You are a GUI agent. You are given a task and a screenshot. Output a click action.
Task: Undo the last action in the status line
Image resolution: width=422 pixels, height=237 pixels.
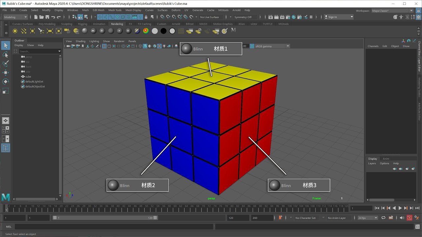click(53, 17)
